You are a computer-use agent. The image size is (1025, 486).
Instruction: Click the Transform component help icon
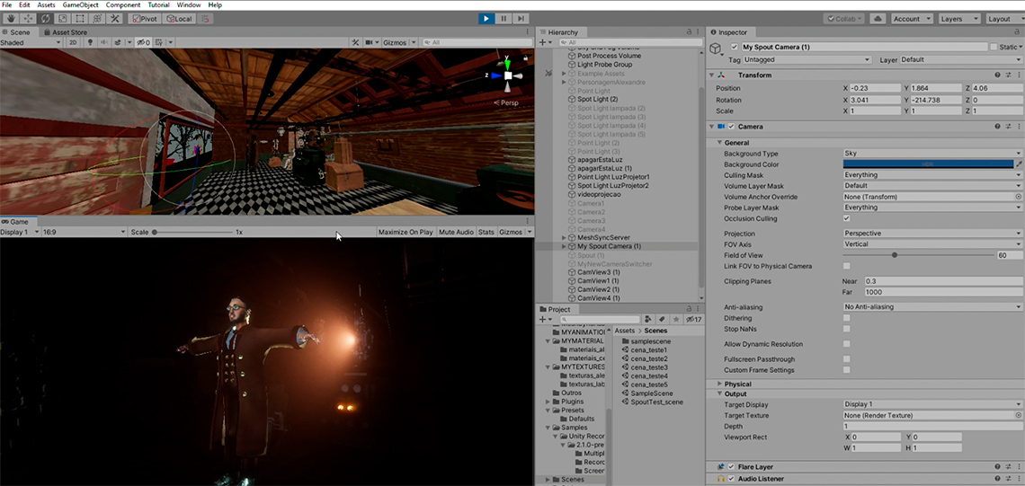997,75
